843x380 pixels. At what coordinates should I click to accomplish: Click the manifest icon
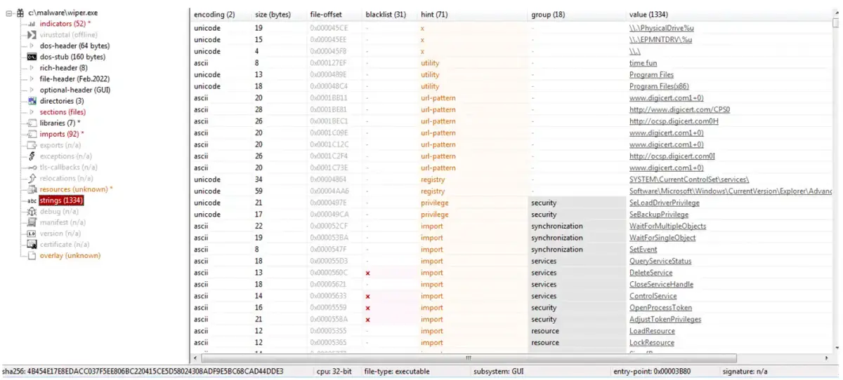pyautogui.click(x=32, y=222)
